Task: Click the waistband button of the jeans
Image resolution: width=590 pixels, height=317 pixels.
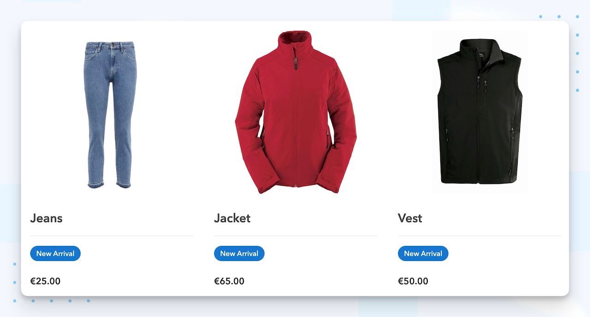Action: [x=111, y=45]
